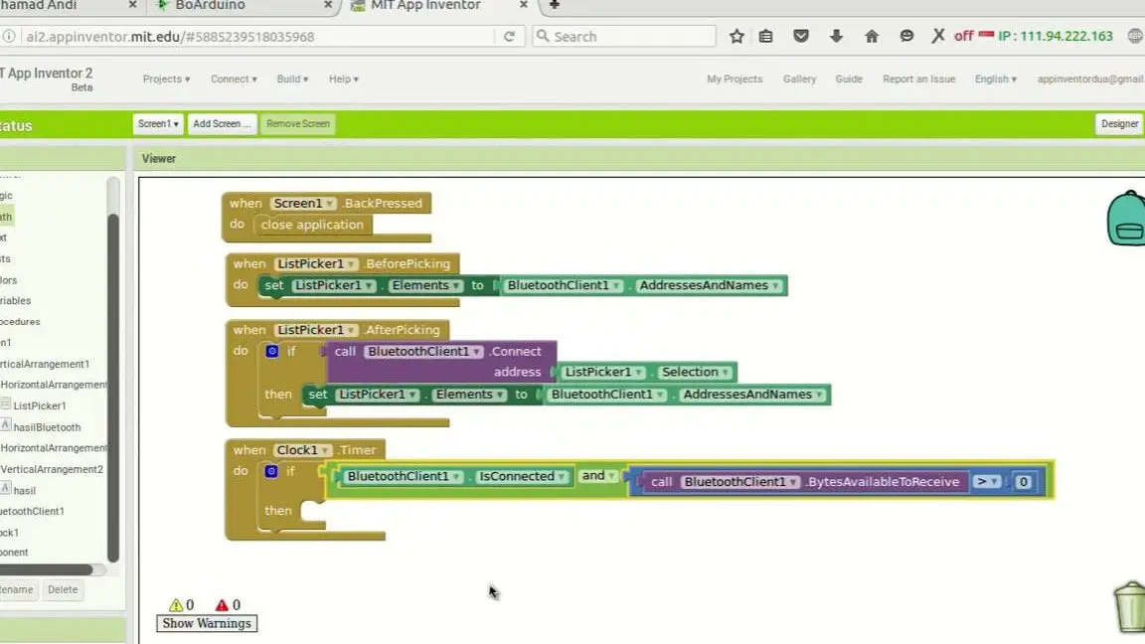
Task: Switch to the Designer view
Action: pyautogui.click(x=1119, y=124)
